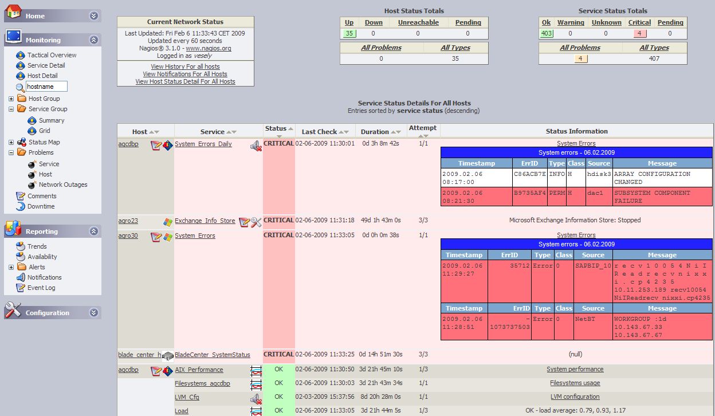Open the System_Errors_Daily service link
Viewport: 715px width, 416px height.
tap(203, 144)
